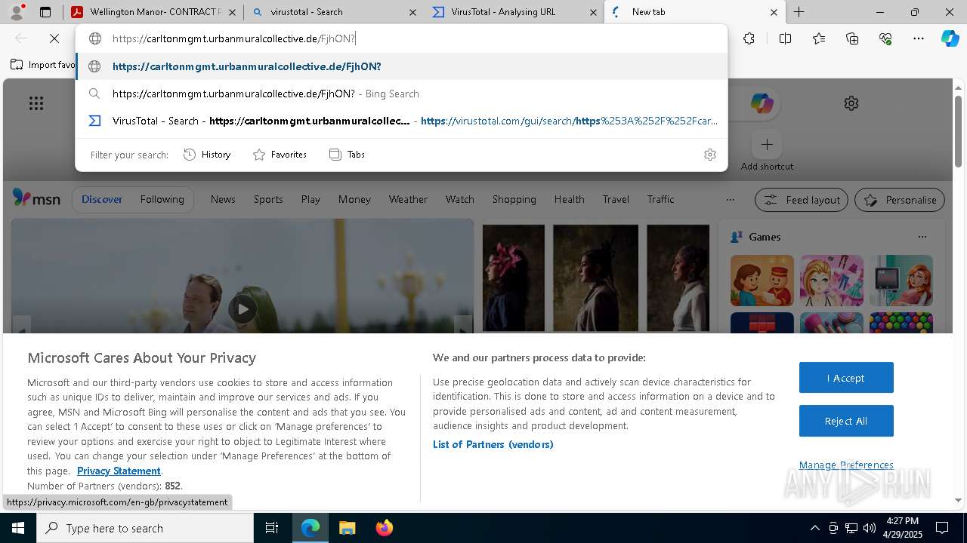Viewport: 967px width, 543px height.
Task: Open the Extensions puzzle icon
Action: pos(749,38)
